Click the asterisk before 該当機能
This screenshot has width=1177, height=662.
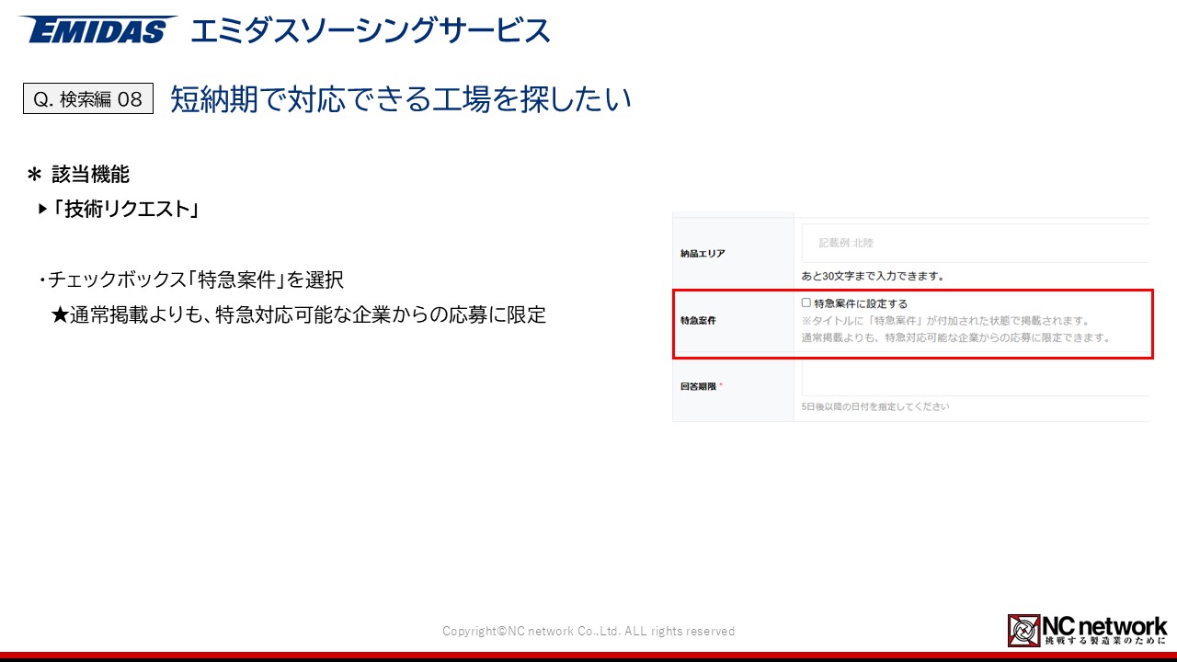coord(35,175)
